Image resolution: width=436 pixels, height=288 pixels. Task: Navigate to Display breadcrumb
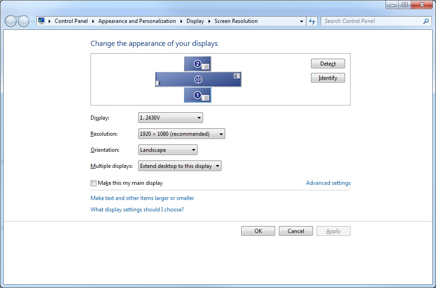(195, 21)
